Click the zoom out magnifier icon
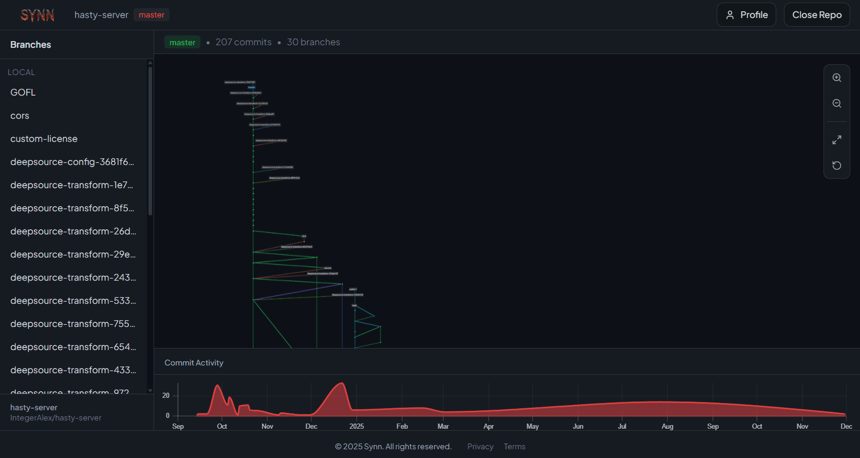The height and width of the screenshot is (458, 860). (836, 104)
